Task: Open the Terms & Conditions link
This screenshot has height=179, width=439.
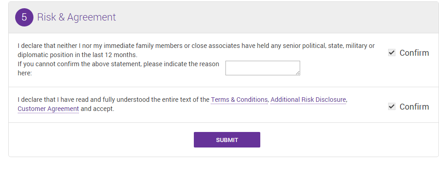Action: click(239, 100)
